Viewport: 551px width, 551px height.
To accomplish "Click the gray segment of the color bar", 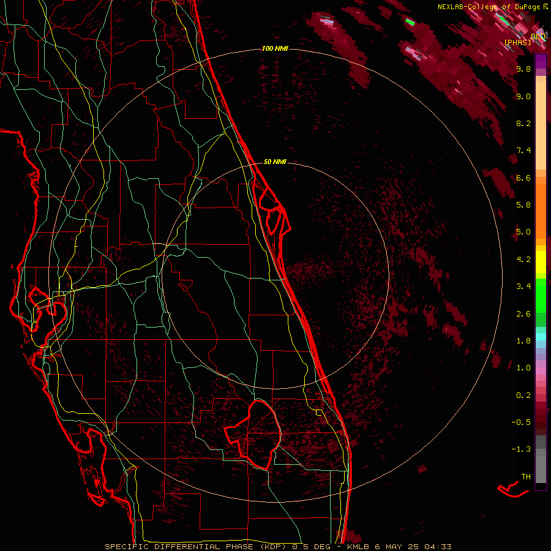I will pyautogui.click(x=541, y=460).
